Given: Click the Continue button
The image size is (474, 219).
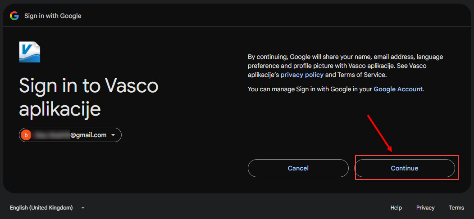Looking at the screenshot, I should [405, 168].
